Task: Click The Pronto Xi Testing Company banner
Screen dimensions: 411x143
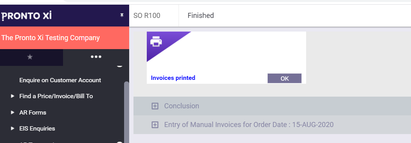Action: coord(65,38)
